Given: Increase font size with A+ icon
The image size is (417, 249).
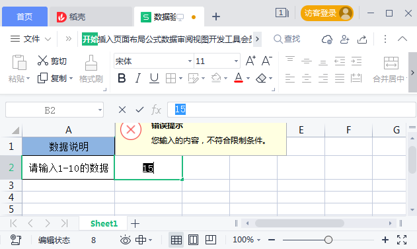Looking at the screenshot, I should point(250,61).
